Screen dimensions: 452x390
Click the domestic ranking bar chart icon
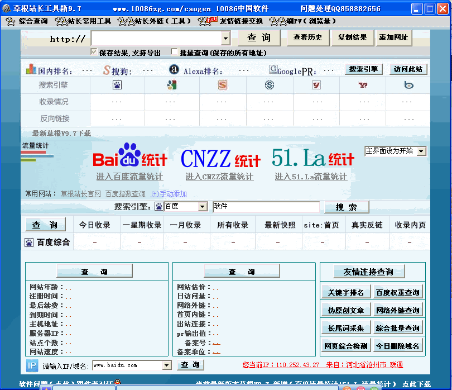click(x=31, y=69)
